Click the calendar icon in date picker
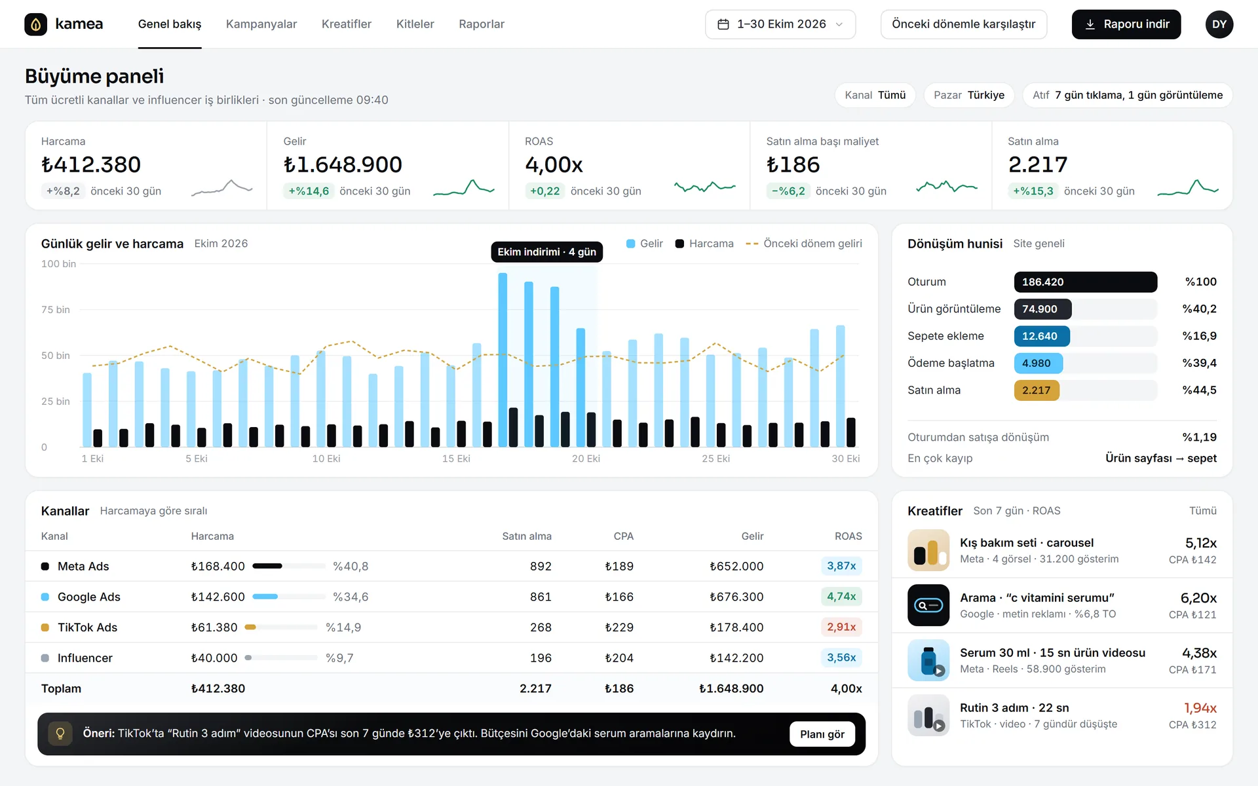This screenshot has height=786, width=1258. coord(723,24)
